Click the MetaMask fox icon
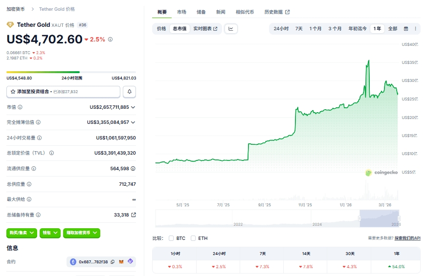428x276 pixels. coord(121,262)
